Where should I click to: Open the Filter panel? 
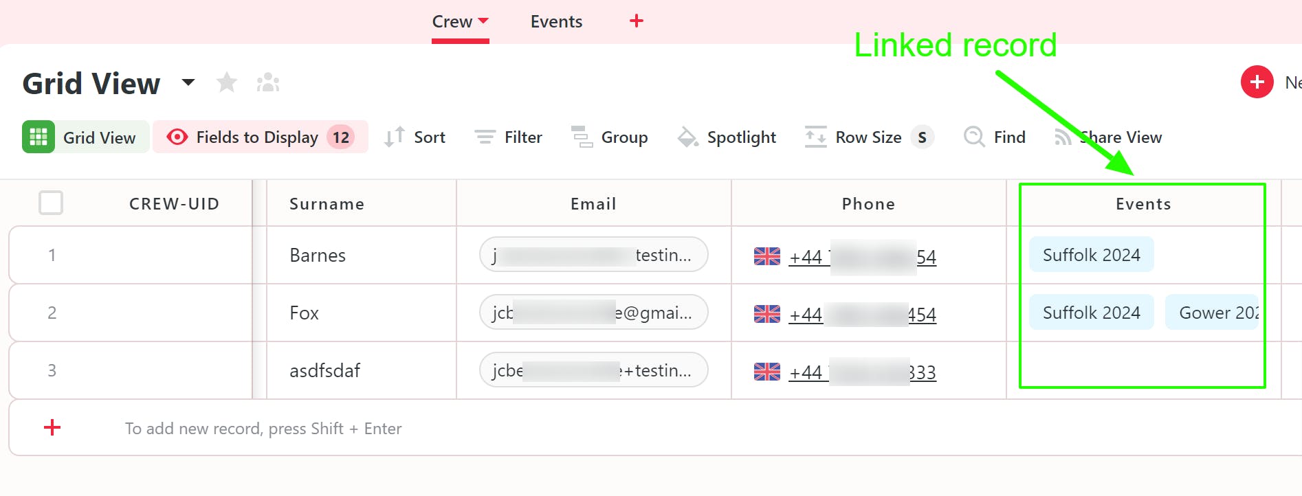pos(509,137)
